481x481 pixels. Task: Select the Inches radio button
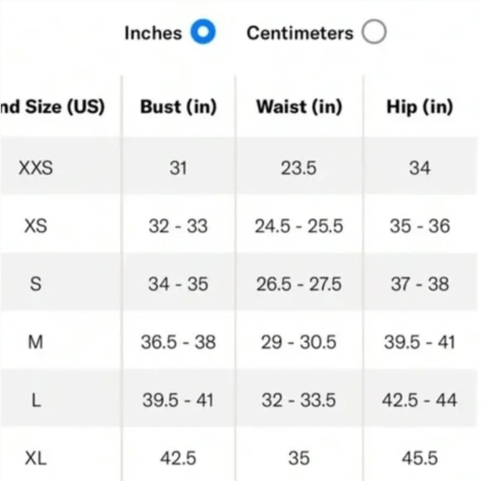[x=203, y=33]
